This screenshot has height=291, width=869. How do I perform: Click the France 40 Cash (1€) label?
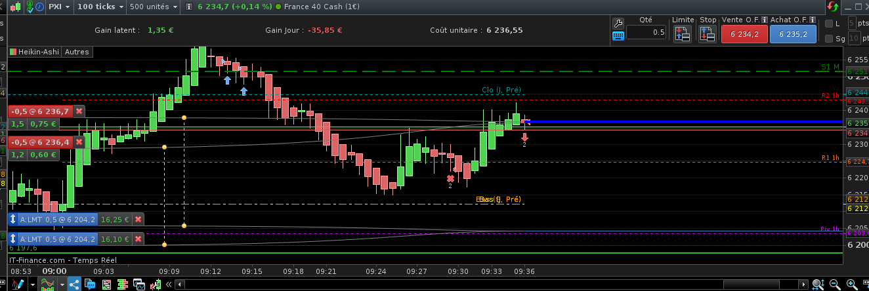[x=320, y=7]
